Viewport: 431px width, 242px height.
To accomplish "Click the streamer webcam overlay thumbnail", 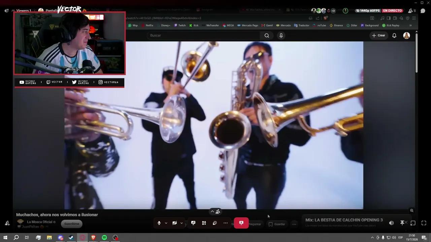I will (x=69, y=43).
